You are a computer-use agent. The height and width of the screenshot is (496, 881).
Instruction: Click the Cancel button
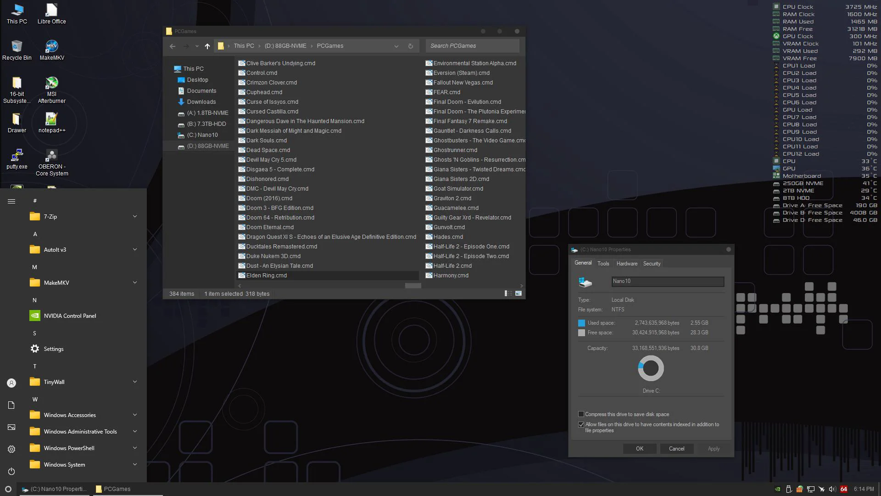[x=676, y=449]
